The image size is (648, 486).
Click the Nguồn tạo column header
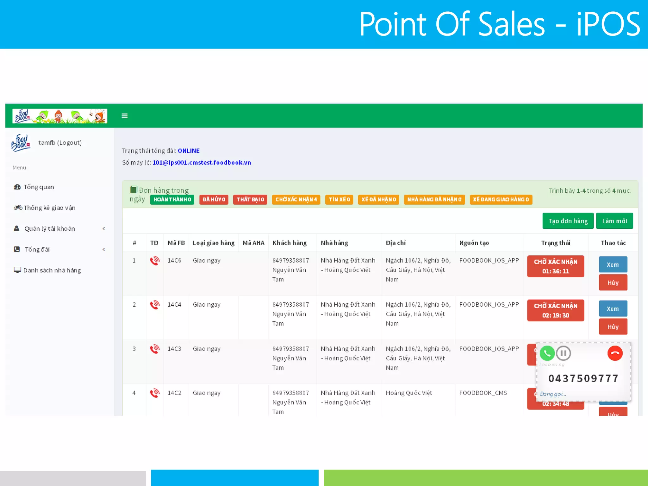click(474, 243)
